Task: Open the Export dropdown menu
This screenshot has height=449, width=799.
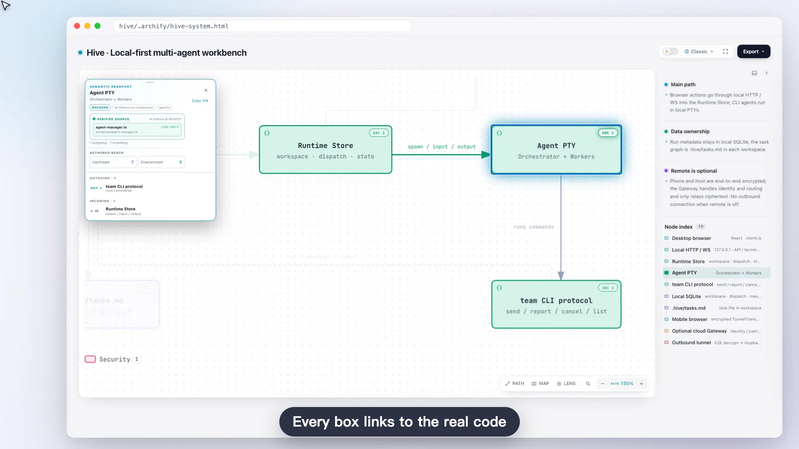Action: pyautogui.click(x=754, y=52)
